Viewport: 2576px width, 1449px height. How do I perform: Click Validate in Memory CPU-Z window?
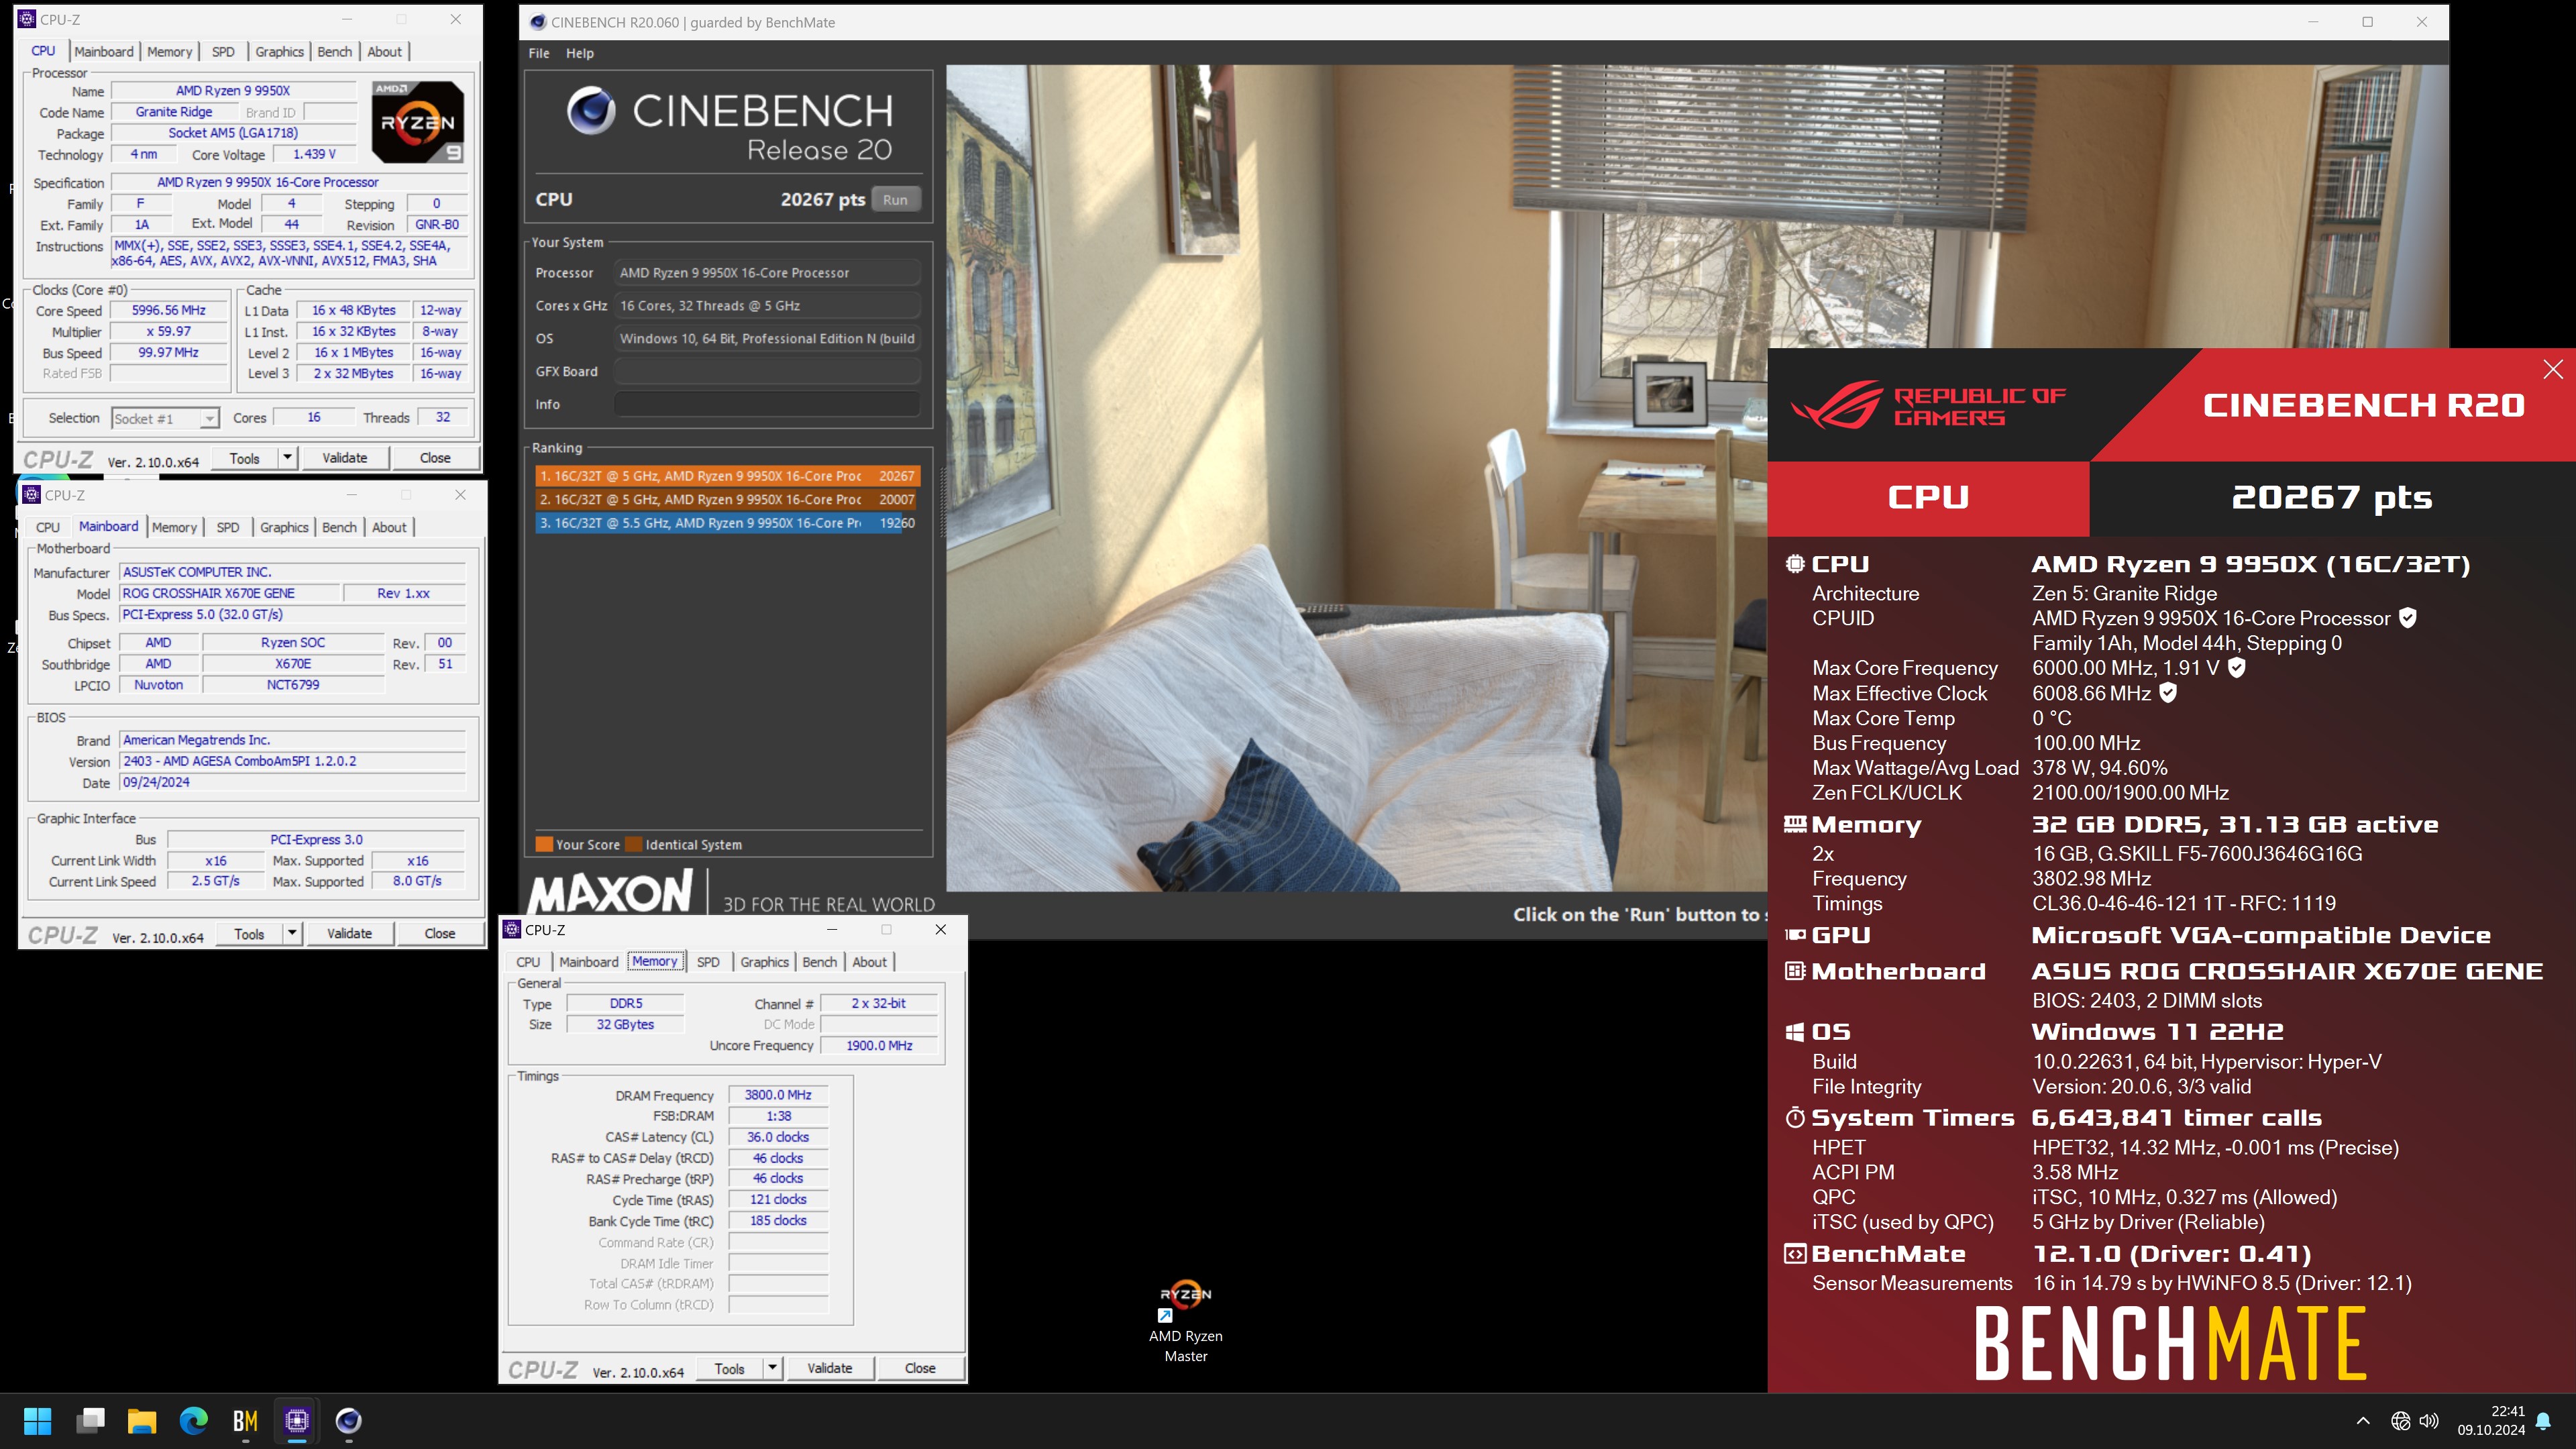click(x=830, y=1368)
